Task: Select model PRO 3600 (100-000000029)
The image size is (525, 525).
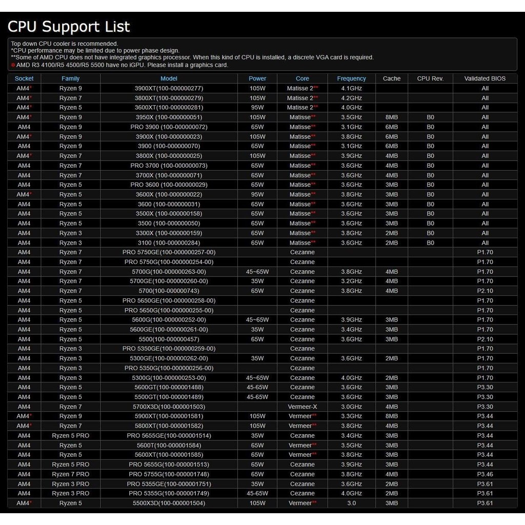Action: coord(169,185)
